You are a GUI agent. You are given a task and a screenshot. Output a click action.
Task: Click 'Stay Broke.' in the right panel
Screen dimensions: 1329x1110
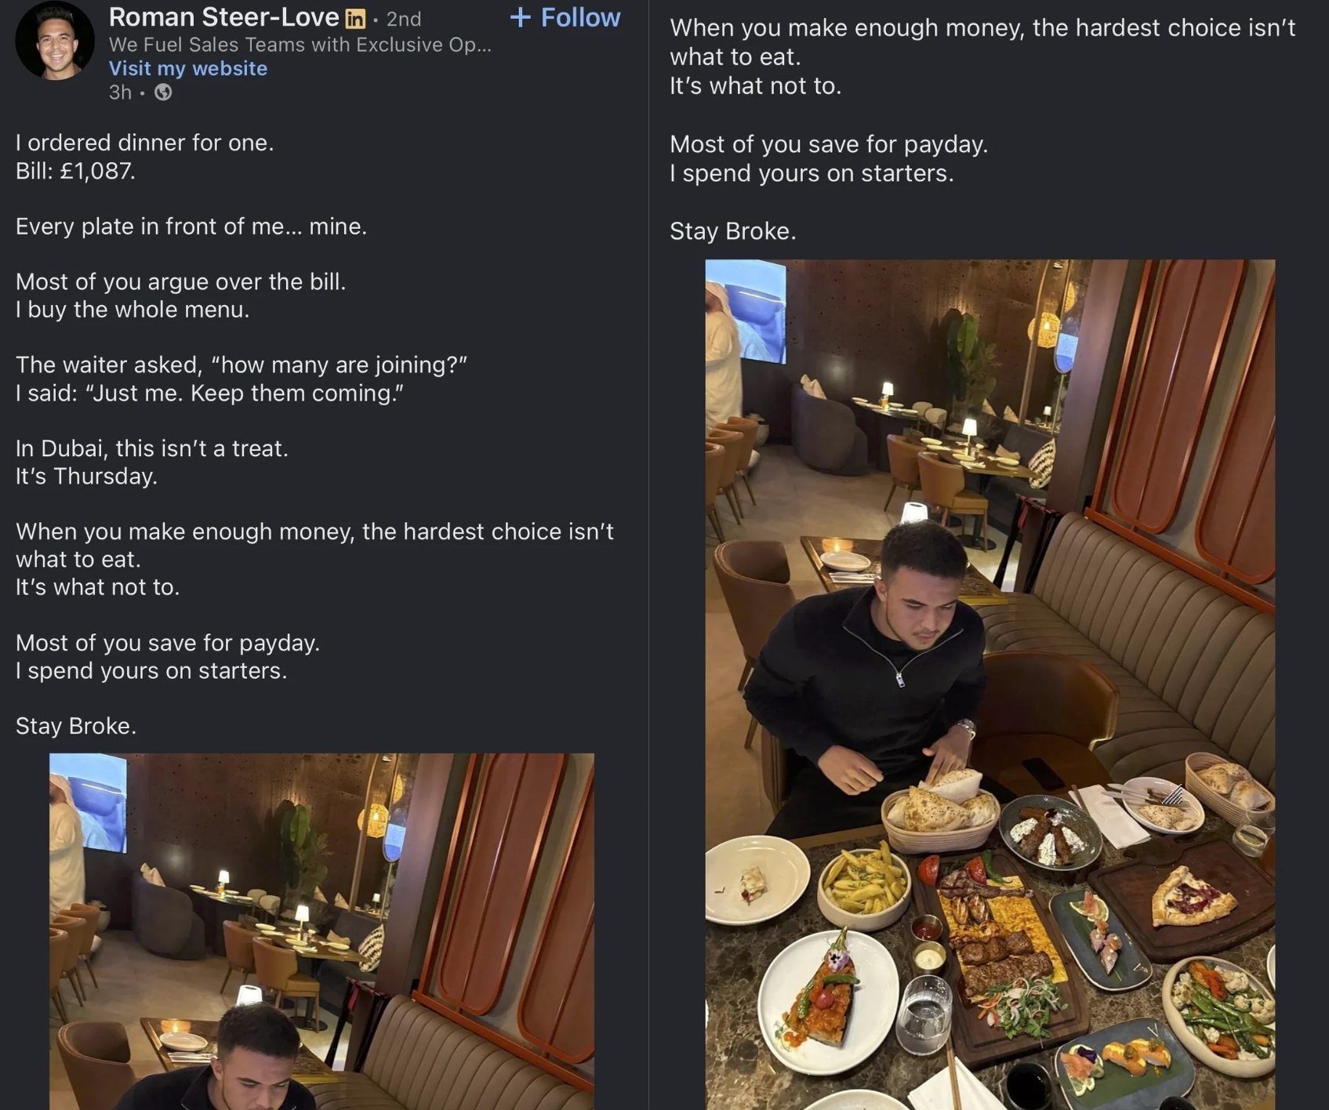732,231
